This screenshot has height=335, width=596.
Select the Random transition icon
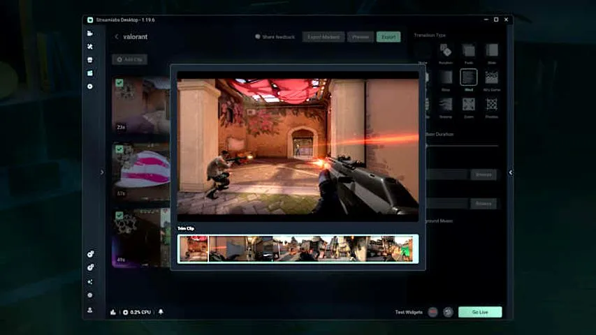pos(445,50)
